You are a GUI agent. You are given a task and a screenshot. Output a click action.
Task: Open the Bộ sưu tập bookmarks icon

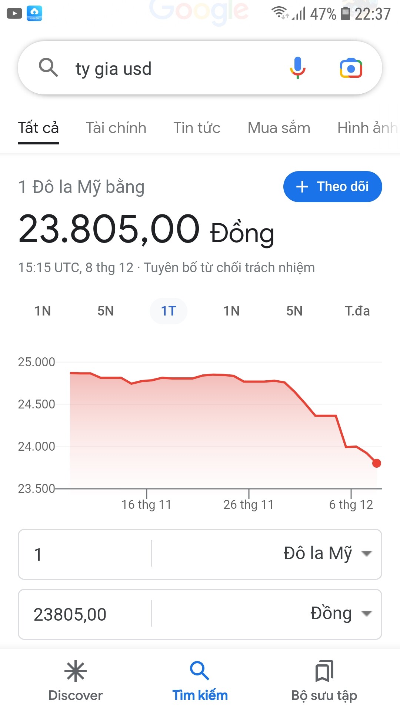(x=324, y=671)
